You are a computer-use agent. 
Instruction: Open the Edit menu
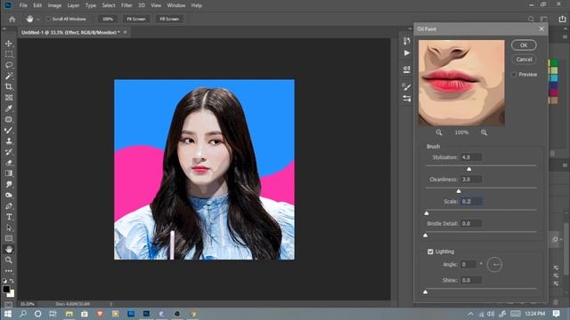click(37, 5)
